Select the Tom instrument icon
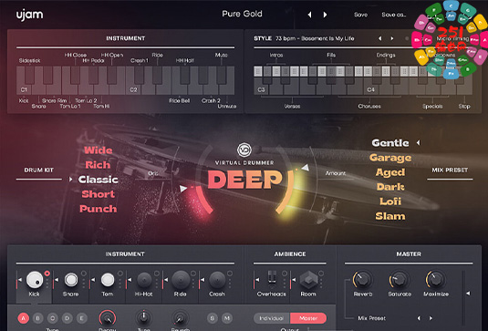The width and height of the screenshot is (488, 331). point(108,279)
